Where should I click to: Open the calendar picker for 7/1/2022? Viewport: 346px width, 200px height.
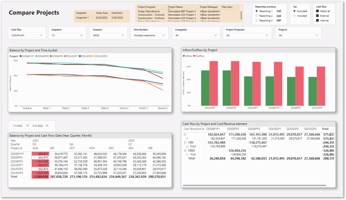coord(27,126)
